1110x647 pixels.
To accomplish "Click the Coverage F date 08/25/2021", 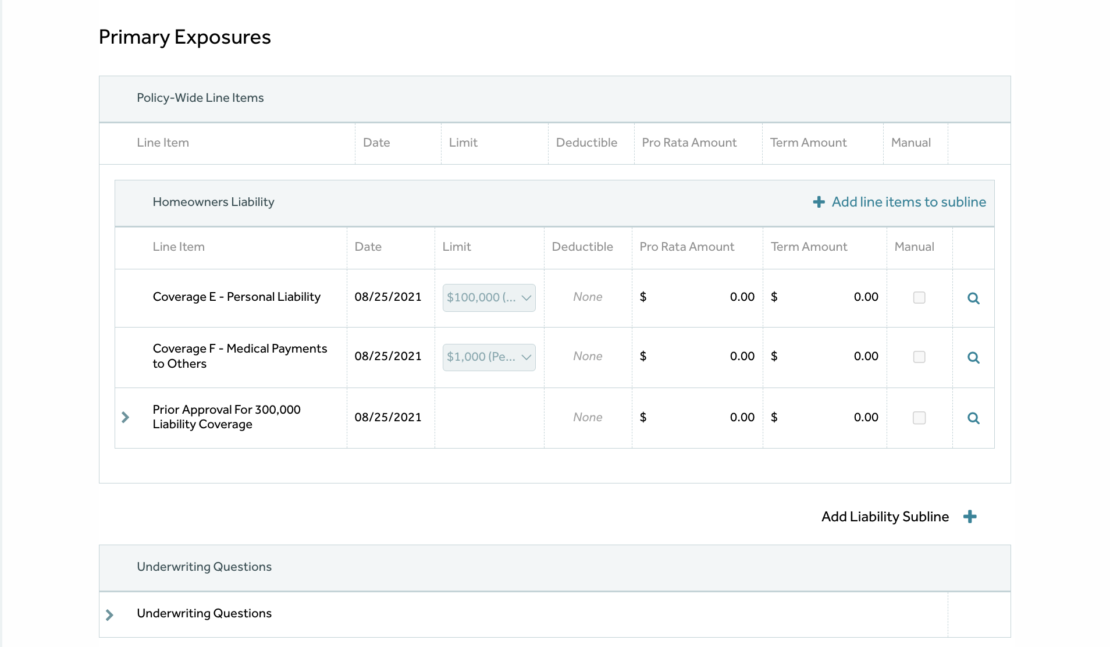I will pos(388,356).
